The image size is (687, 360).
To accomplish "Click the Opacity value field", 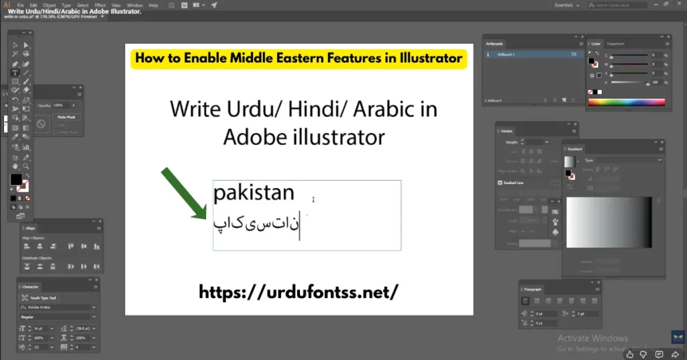I will (x=61, y=105).
